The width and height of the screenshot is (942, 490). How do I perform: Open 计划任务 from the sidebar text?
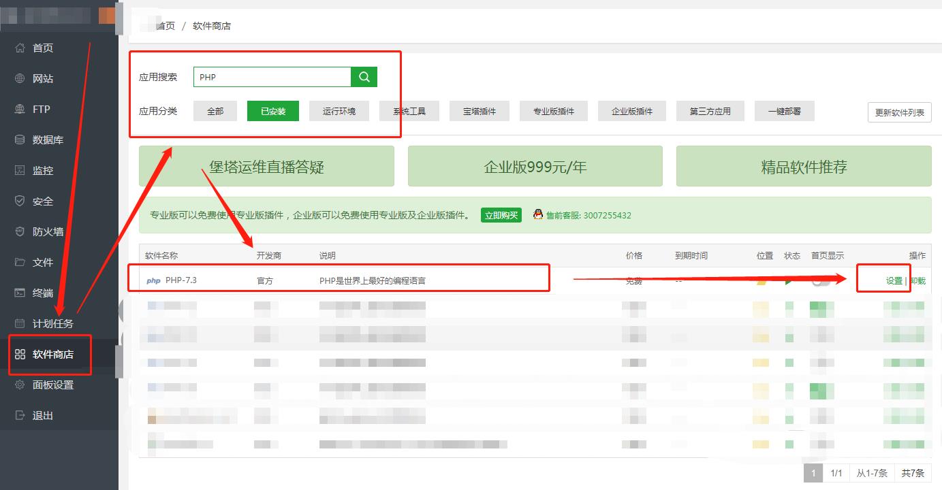point(53,323)
